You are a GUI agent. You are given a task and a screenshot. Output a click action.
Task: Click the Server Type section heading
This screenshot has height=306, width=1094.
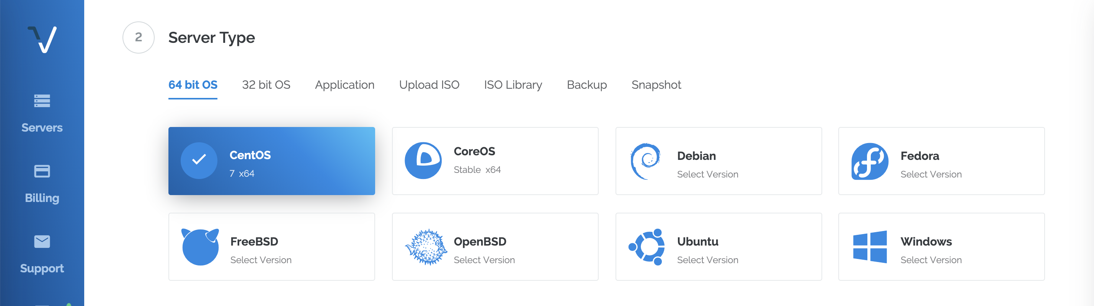pos(212,38)
